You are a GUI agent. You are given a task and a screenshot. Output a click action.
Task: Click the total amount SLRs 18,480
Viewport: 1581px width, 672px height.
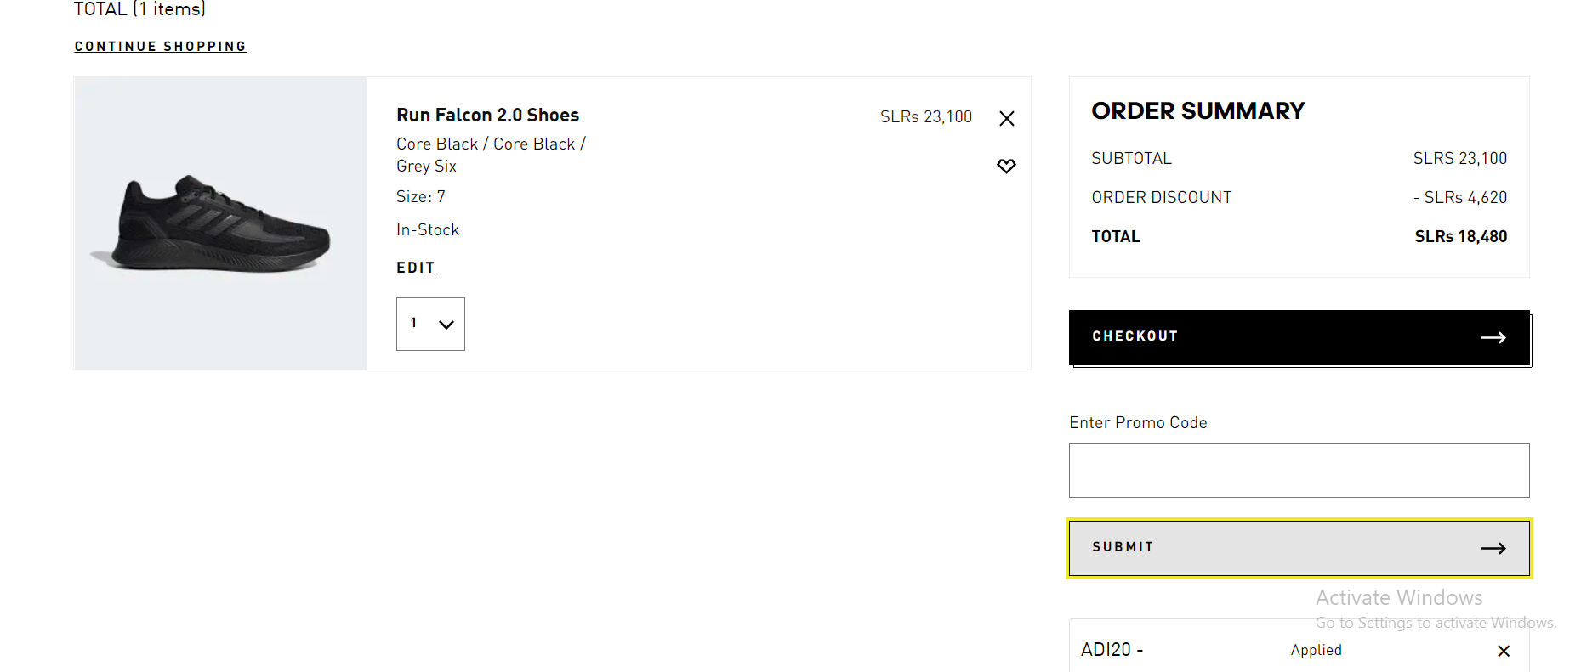coord(1460,236)
